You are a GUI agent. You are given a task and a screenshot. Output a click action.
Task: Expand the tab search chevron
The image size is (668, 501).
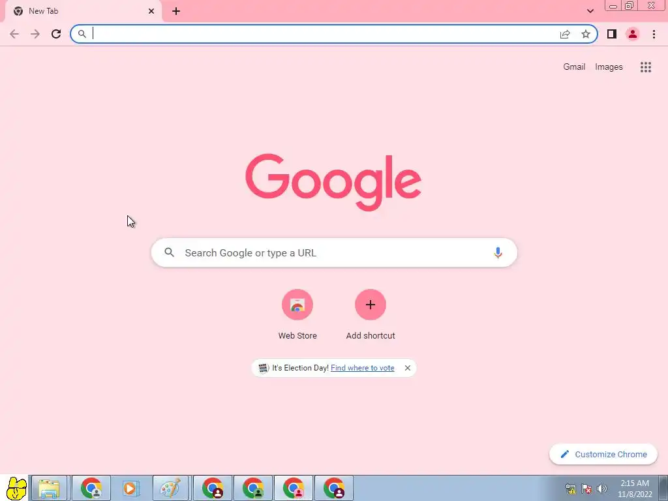(x=590, y=11)
